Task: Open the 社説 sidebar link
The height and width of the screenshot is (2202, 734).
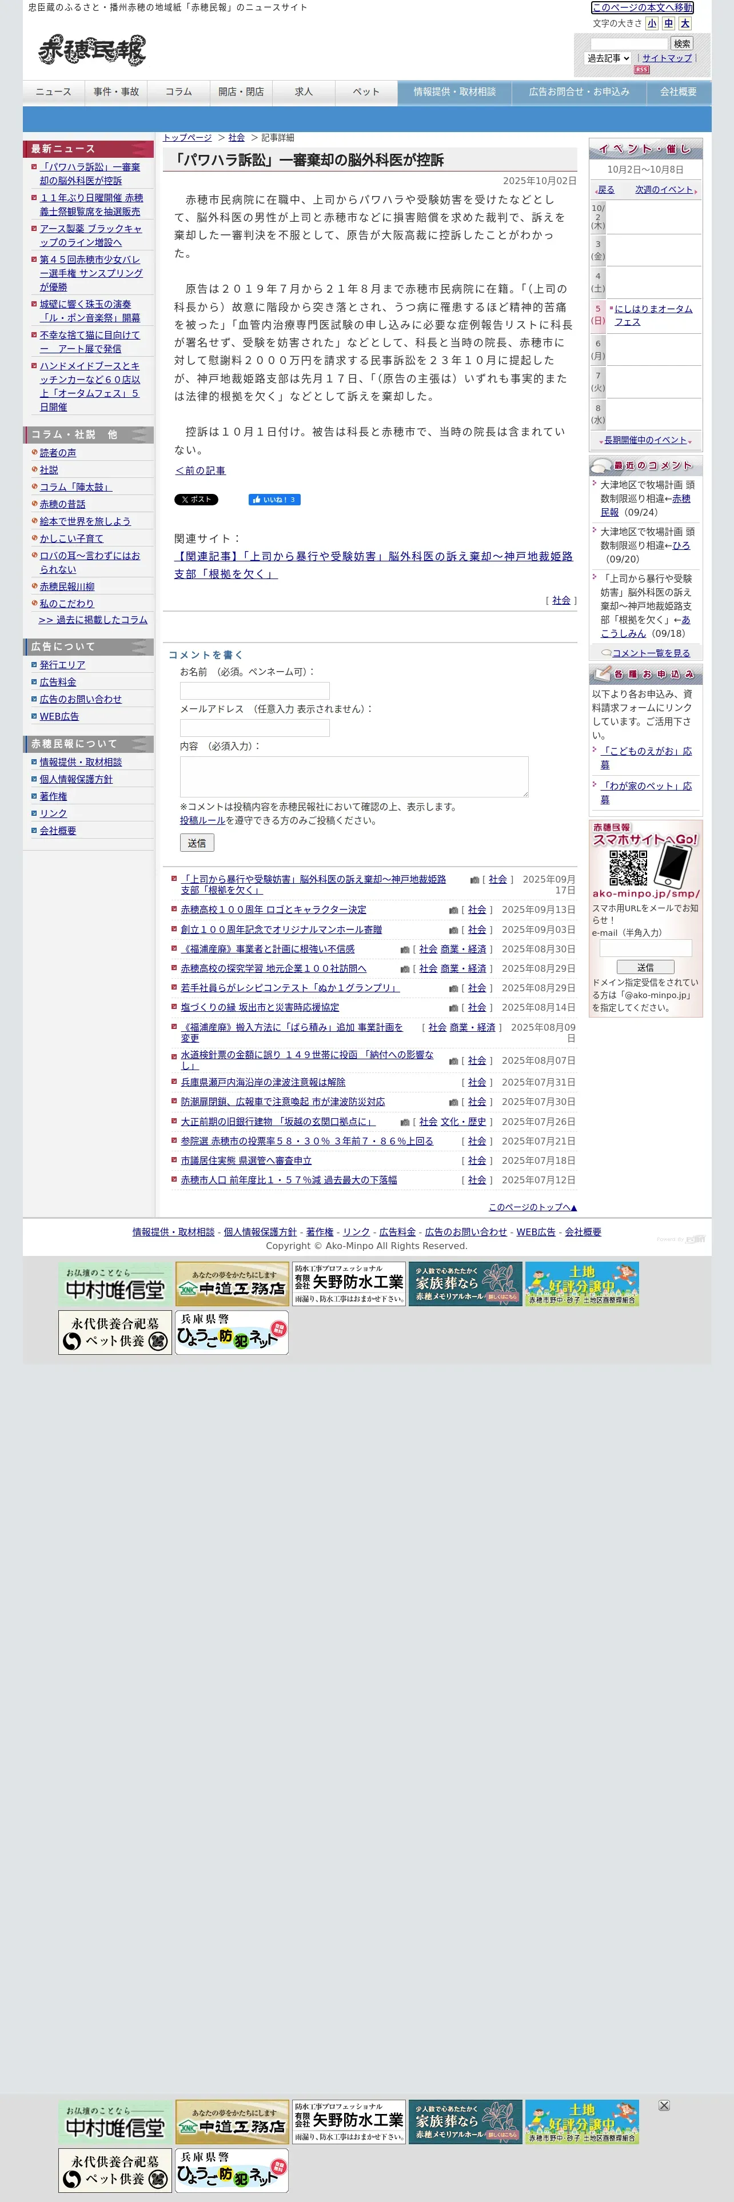Action: 49,470
